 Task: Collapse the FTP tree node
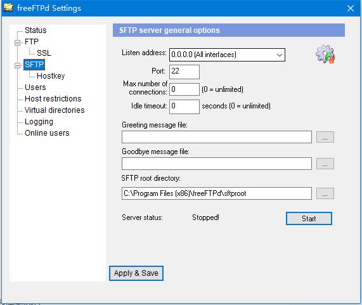(x=17, y=42)
